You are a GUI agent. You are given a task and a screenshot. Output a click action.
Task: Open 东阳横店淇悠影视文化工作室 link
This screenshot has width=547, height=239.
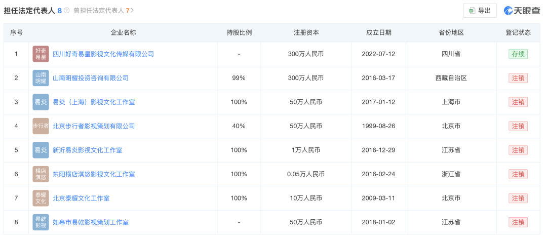pyautogui.click(x=94, y=174)
